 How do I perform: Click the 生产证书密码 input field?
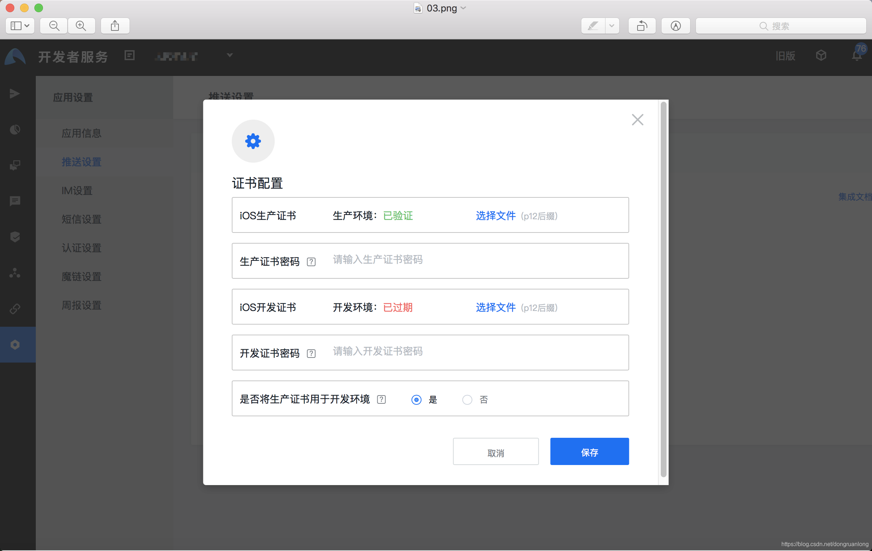[471, 260]
